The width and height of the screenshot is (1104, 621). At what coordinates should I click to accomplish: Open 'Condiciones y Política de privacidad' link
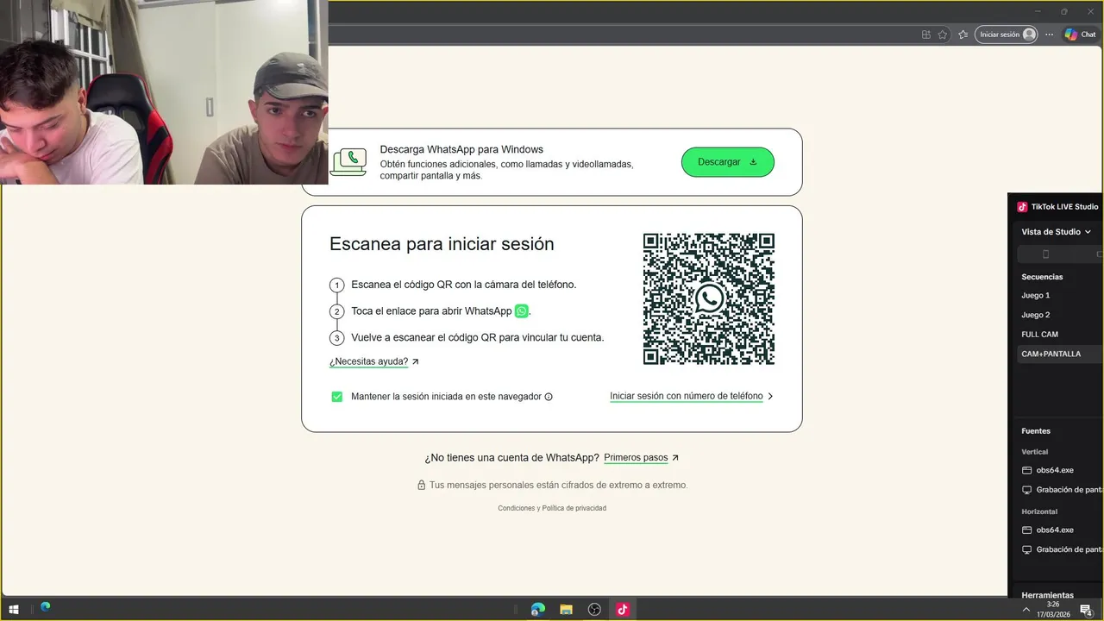click(552, 508)
